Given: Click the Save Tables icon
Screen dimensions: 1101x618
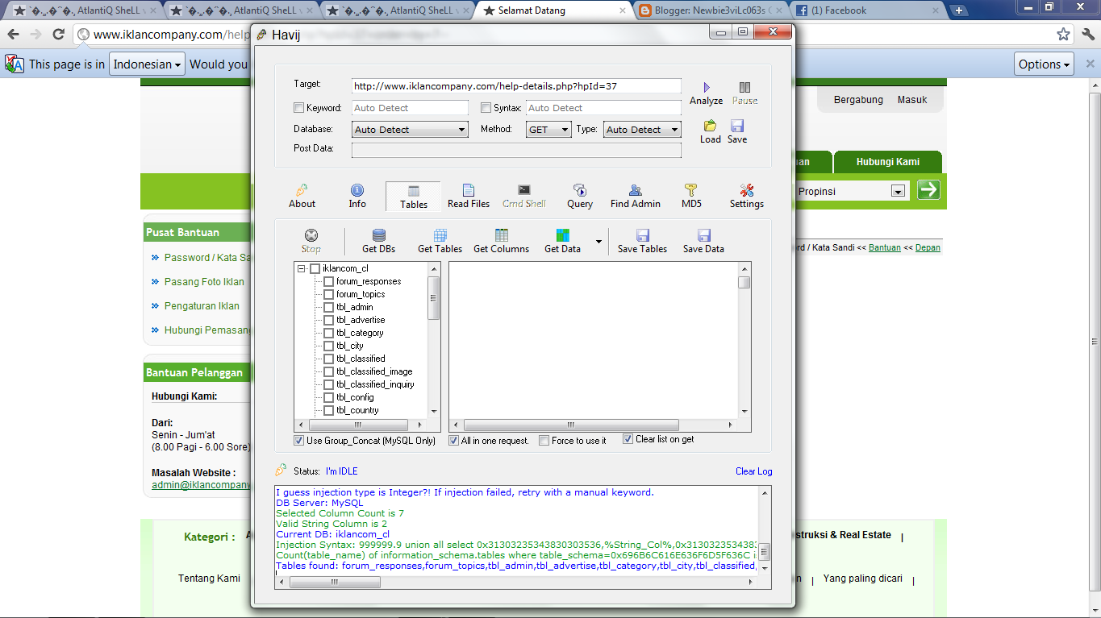Looking at the screenshot, I should pyautogui.click(x=643, y=235).
